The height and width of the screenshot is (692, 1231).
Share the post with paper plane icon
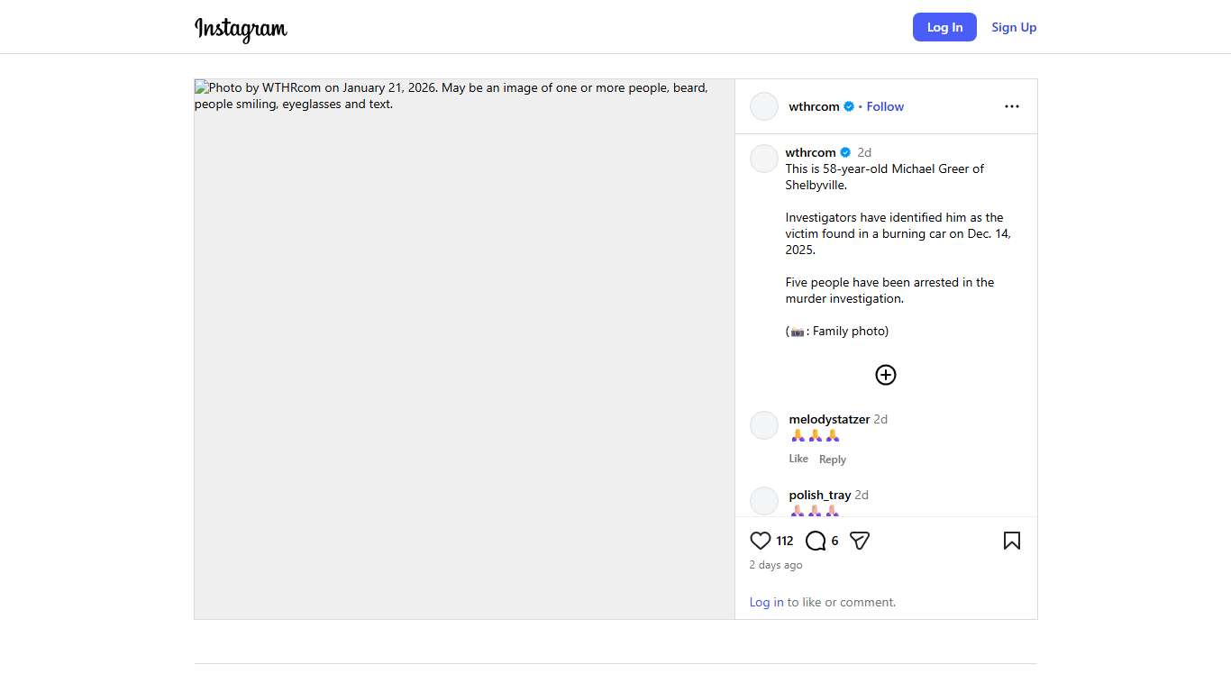860,541
